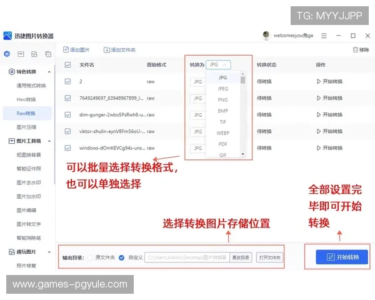This screenshot has height=300, width=375.
Task: Choose JPEG in the format list
Action: [x=222, y=89]
